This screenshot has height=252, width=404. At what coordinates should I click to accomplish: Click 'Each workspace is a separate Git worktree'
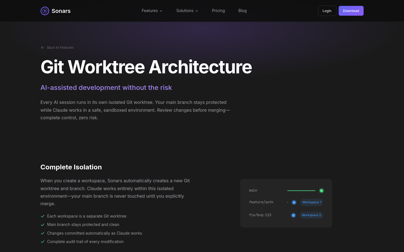pos(87,216)
